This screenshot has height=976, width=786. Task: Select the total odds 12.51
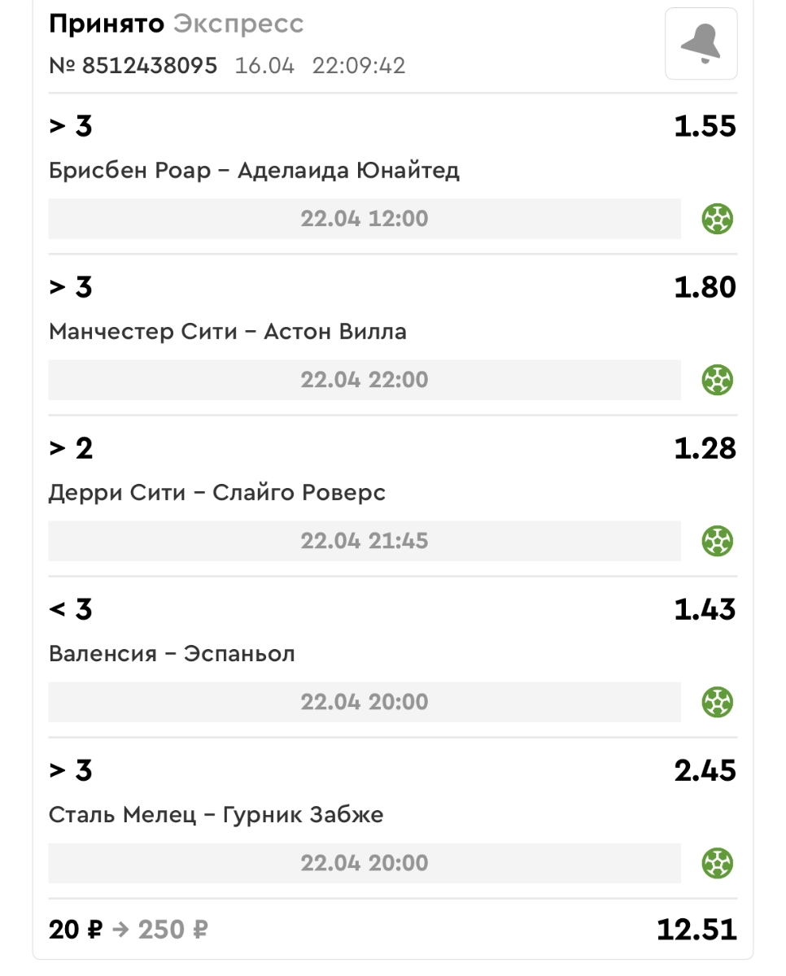[x=696, y=930]
